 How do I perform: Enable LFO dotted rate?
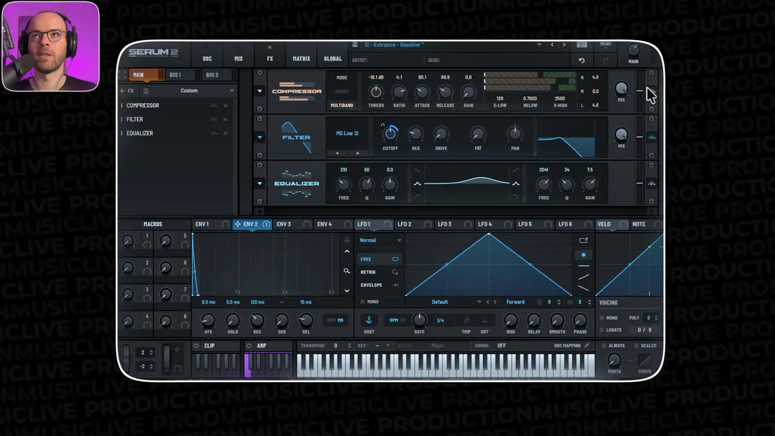484,320
